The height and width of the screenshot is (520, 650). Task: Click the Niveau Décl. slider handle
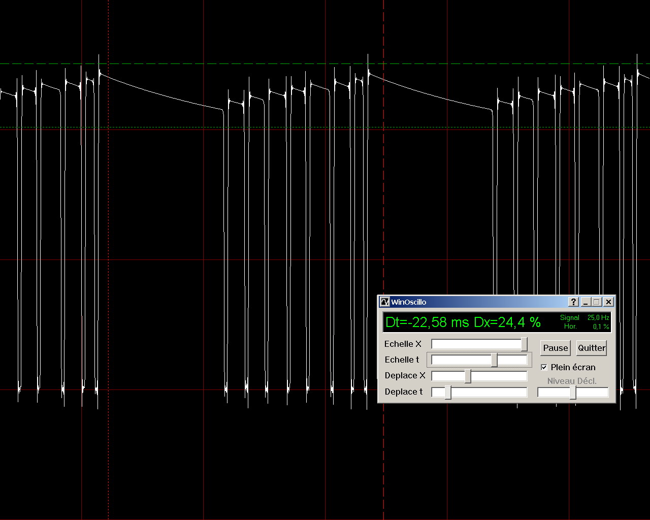click(x=573, y=392)
